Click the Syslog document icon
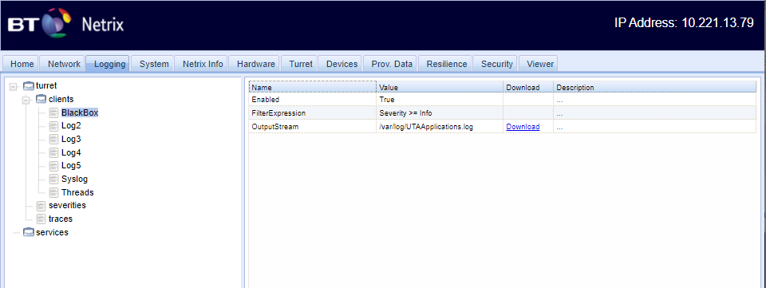766x288 pixels. 54,180
